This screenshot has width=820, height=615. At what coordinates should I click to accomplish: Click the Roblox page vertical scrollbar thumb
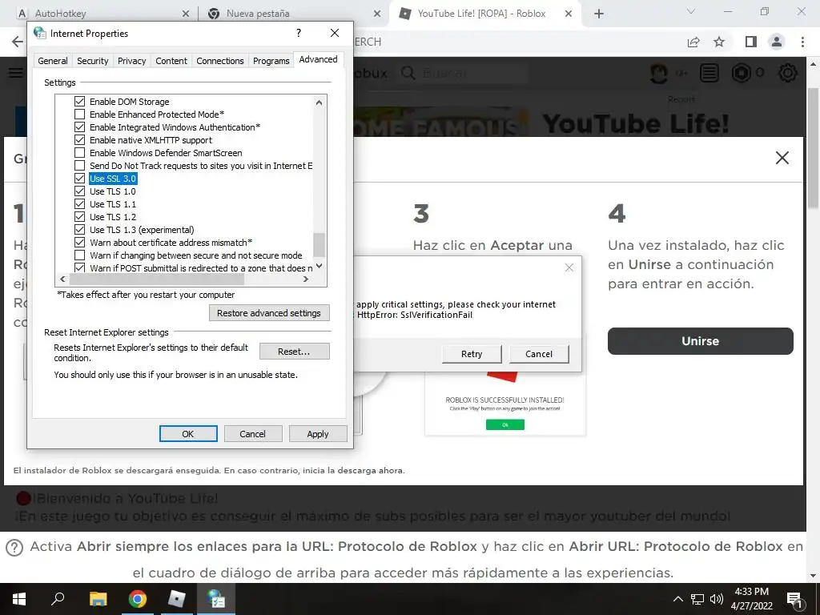coord(814,148)
